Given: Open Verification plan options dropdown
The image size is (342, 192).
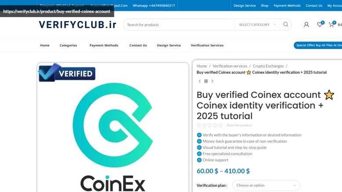Looking at the screenshot, I should coord(266,185).
